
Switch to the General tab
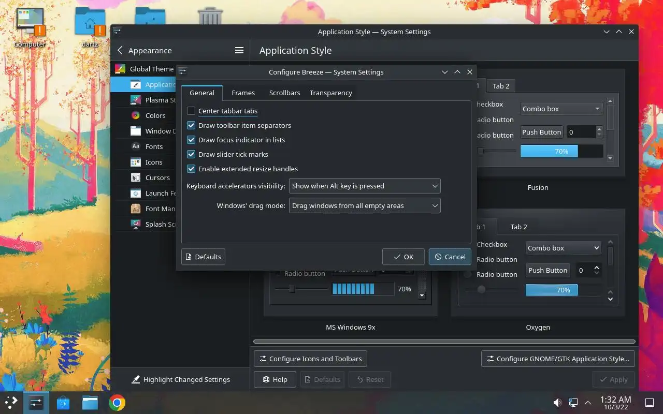pyautogui.click(x=202, y=93)
